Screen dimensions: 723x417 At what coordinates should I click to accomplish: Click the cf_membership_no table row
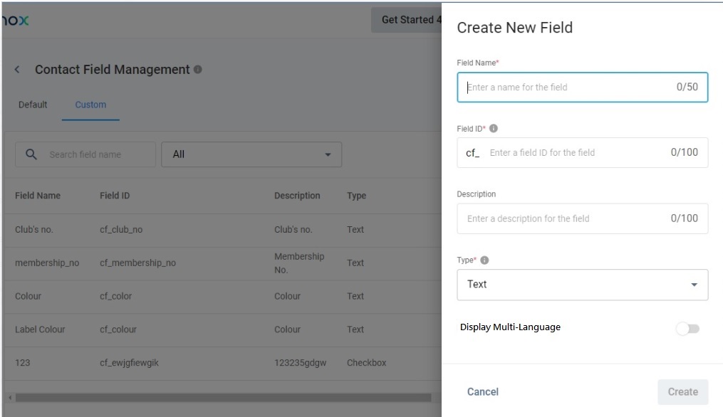[x=137, y=263]
